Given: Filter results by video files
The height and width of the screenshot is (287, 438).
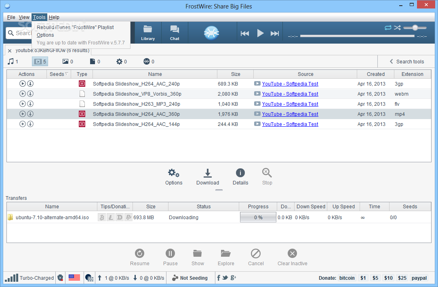Looking at the screenshot, I should pos(40,61).
